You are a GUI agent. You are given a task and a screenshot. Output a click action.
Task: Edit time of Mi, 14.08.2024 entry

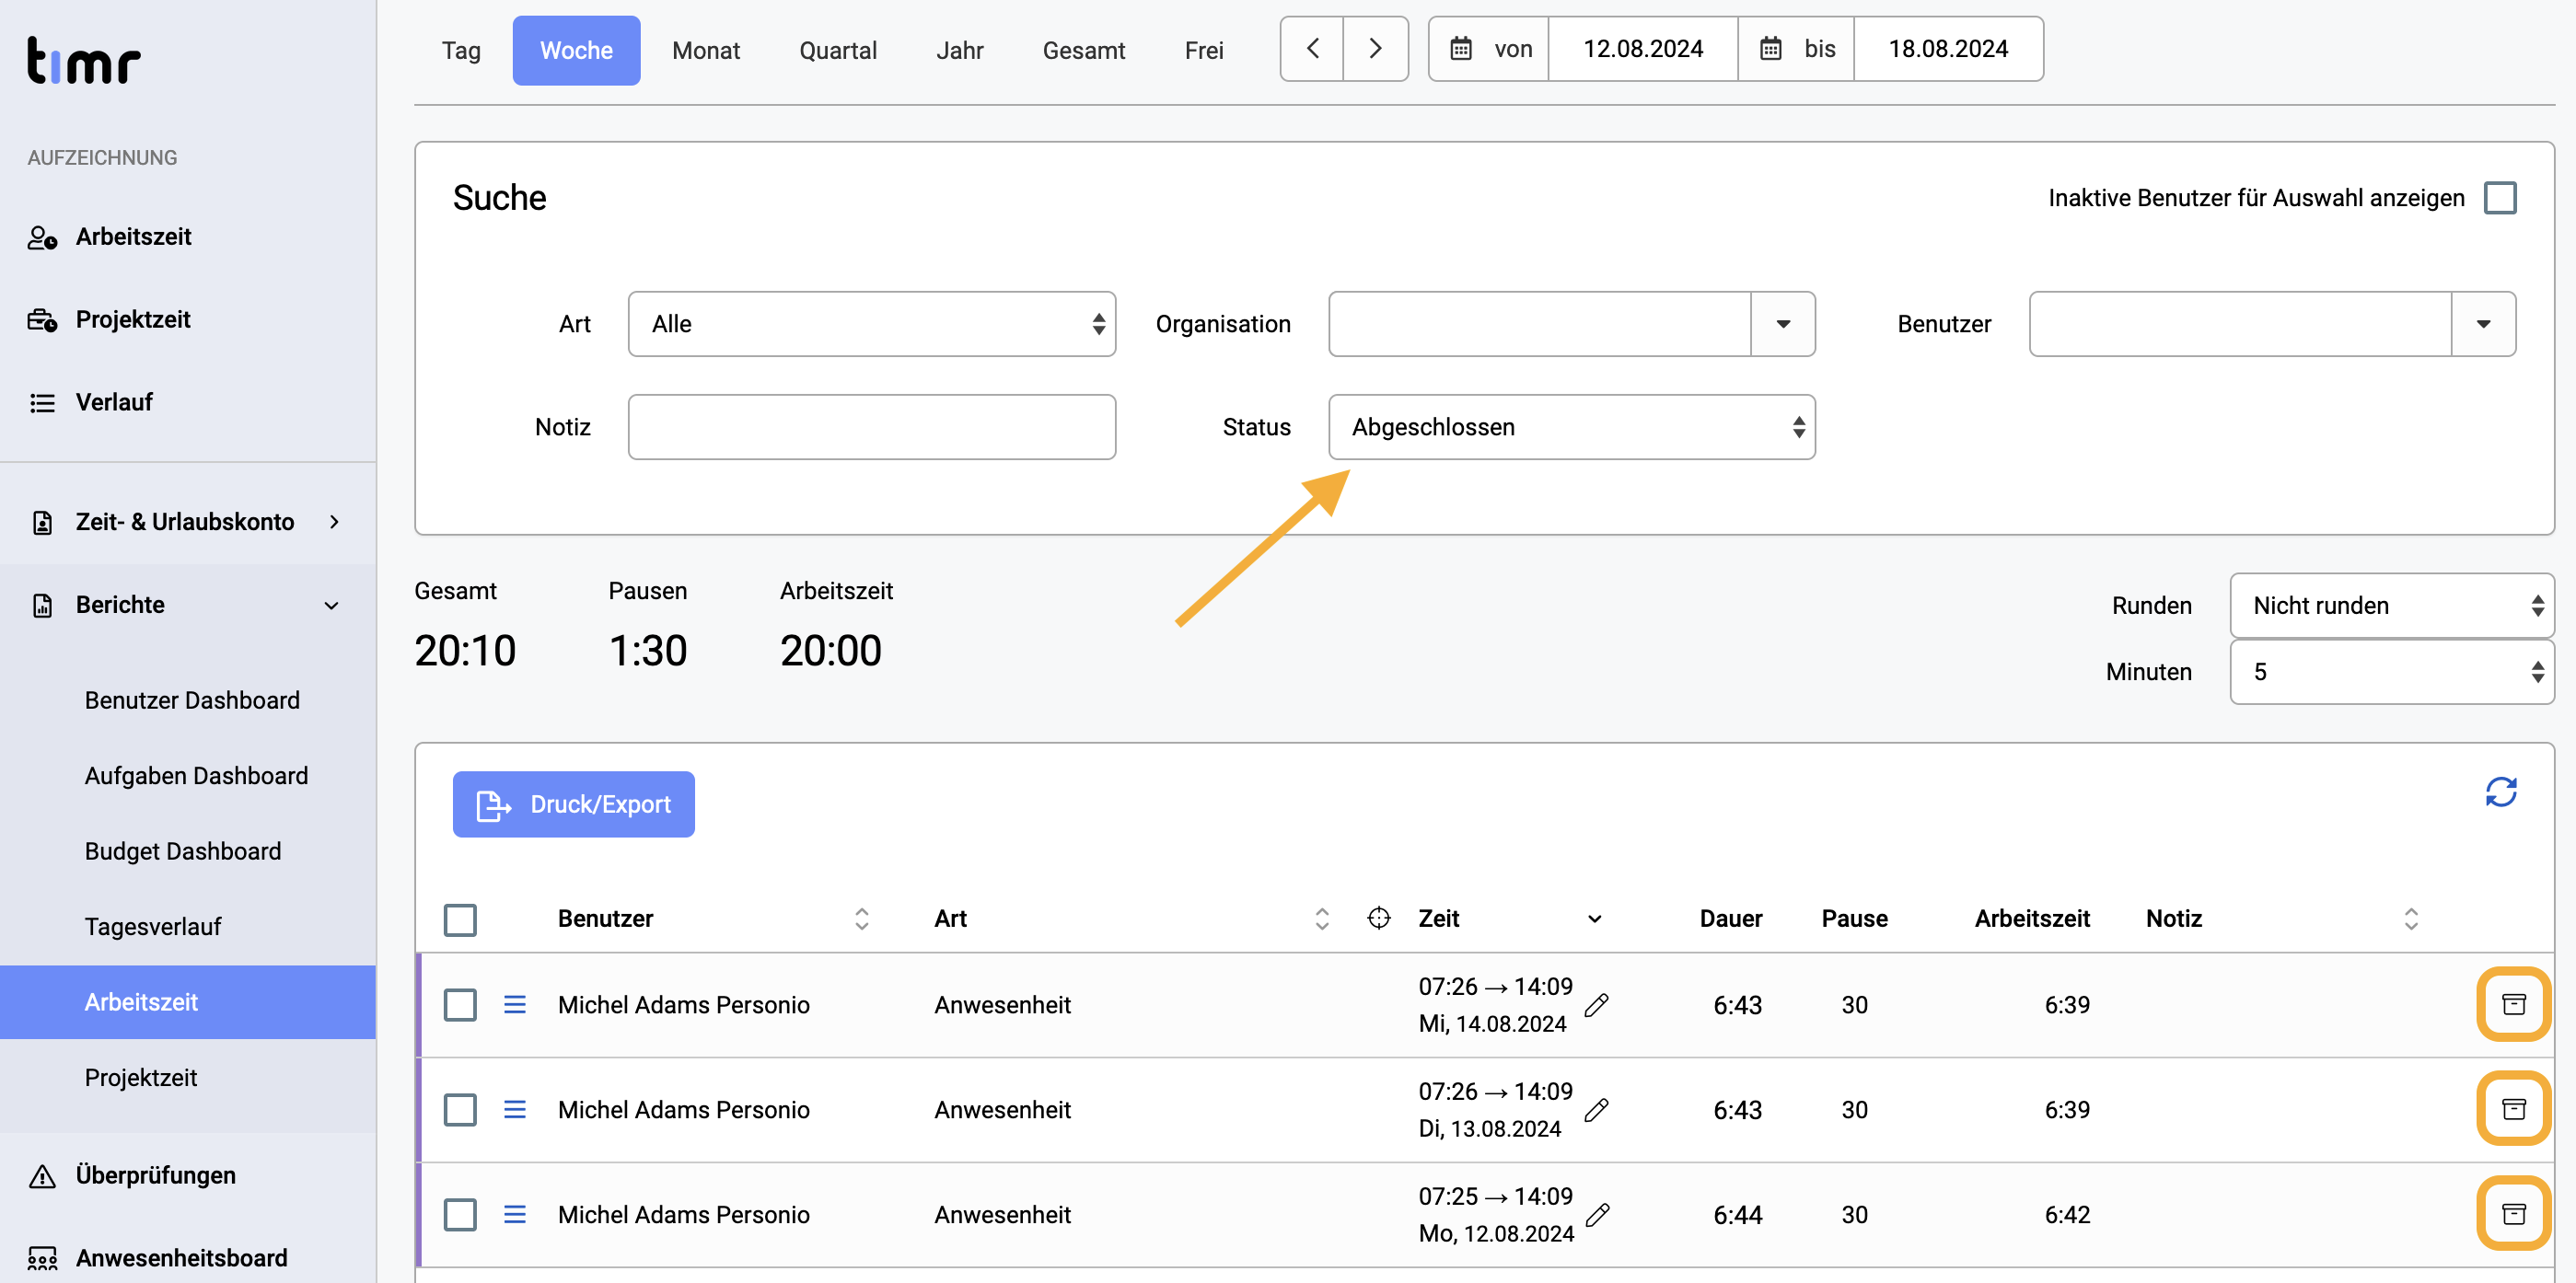(1597, 1004)
